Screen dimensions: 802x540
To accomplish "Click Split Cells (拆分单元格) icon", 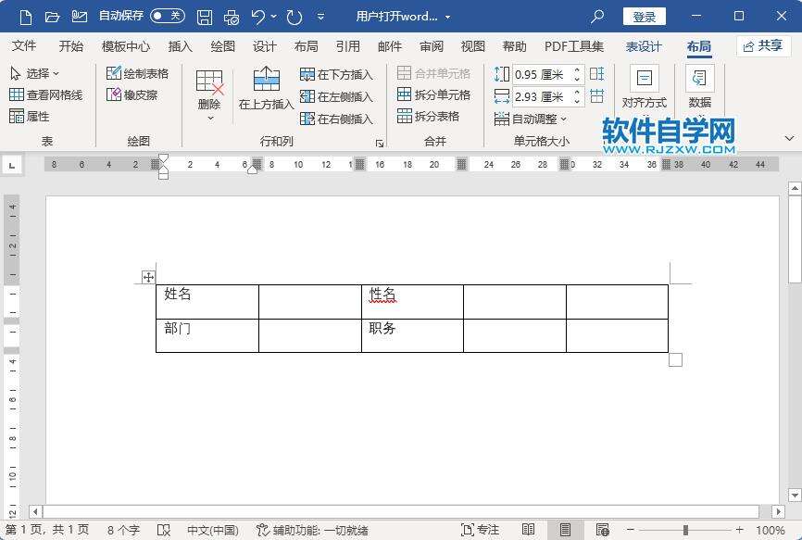I will coord(405,94).
